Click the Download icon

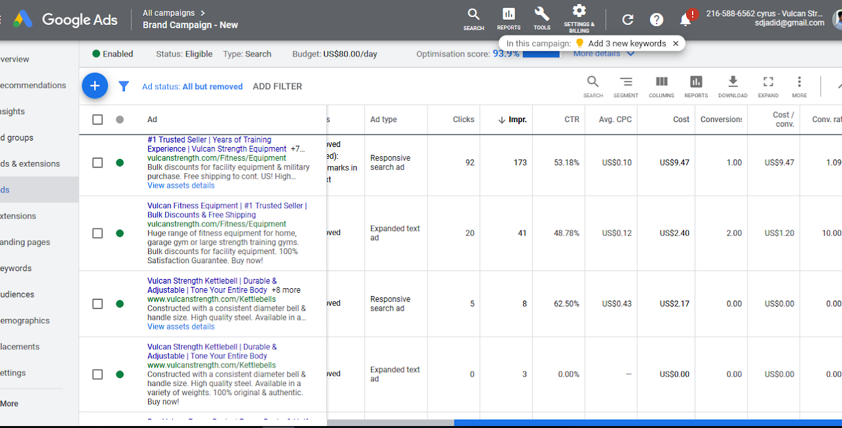(733, 86)
